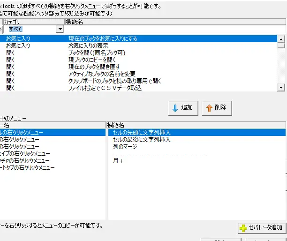Select ブックを開く(同名ブック可) in the function list
This screenshot has height=241, width=287.
tap(97, 53)
